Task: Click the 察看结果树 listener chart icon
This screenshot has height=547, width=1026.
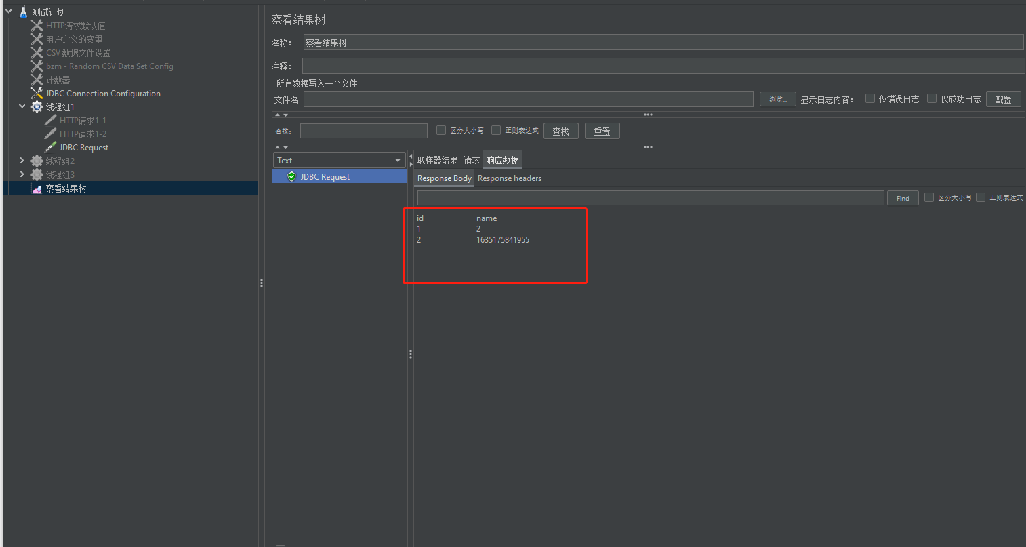Action: 37,189
